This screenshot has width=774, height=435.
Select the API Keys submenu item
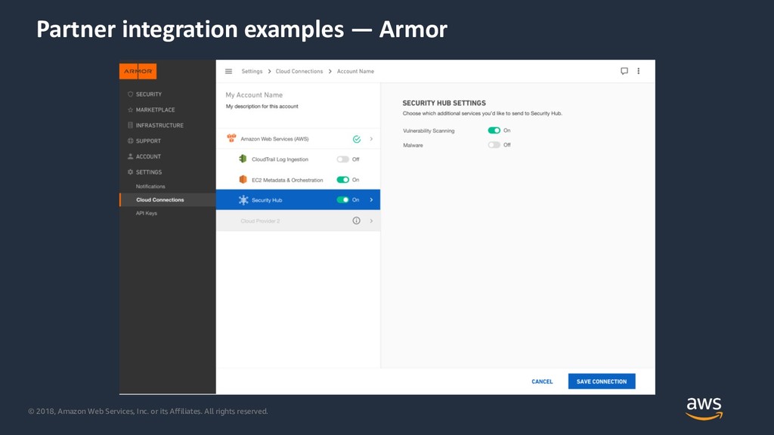click(x=147, y=213)
